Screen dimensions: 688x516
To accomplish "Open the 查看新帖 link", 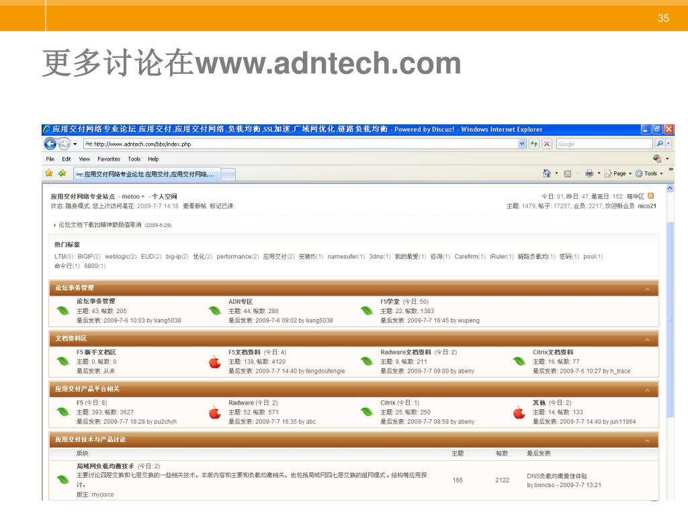I will tap(194, 206).
